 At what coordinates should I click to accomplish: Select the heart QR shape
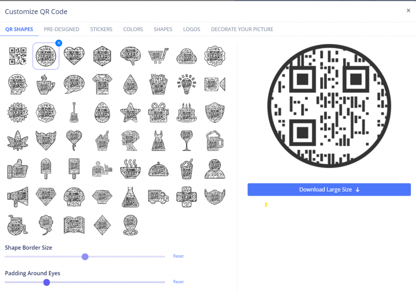(74, 56)
